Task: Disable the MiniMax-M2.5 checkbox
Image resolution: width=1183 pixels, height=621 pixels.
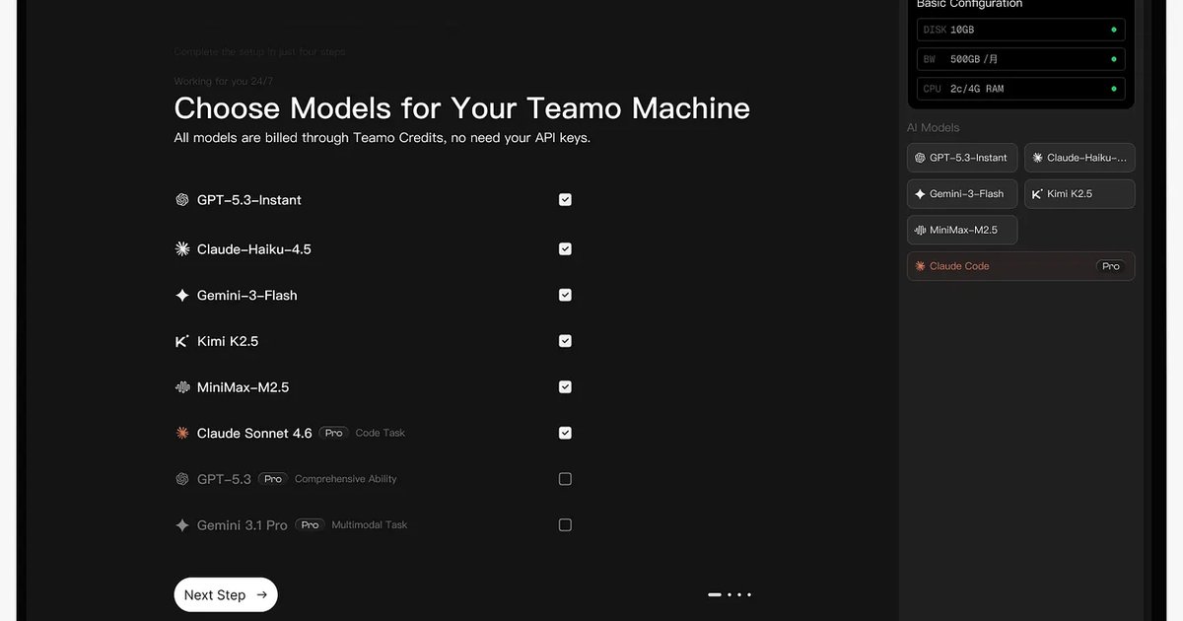Action: tap(565, 386)
